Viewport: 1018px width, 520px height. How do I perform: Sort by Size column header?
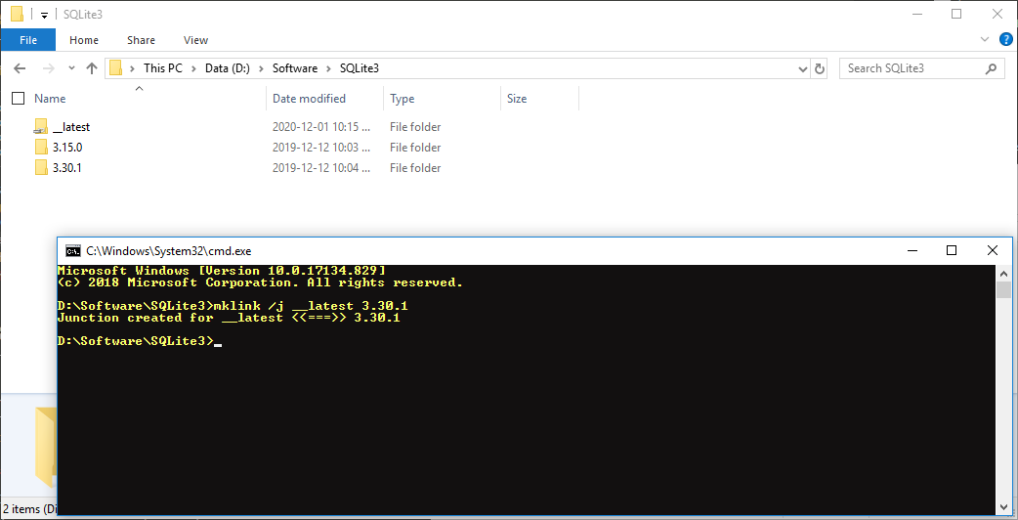point(517,99)
